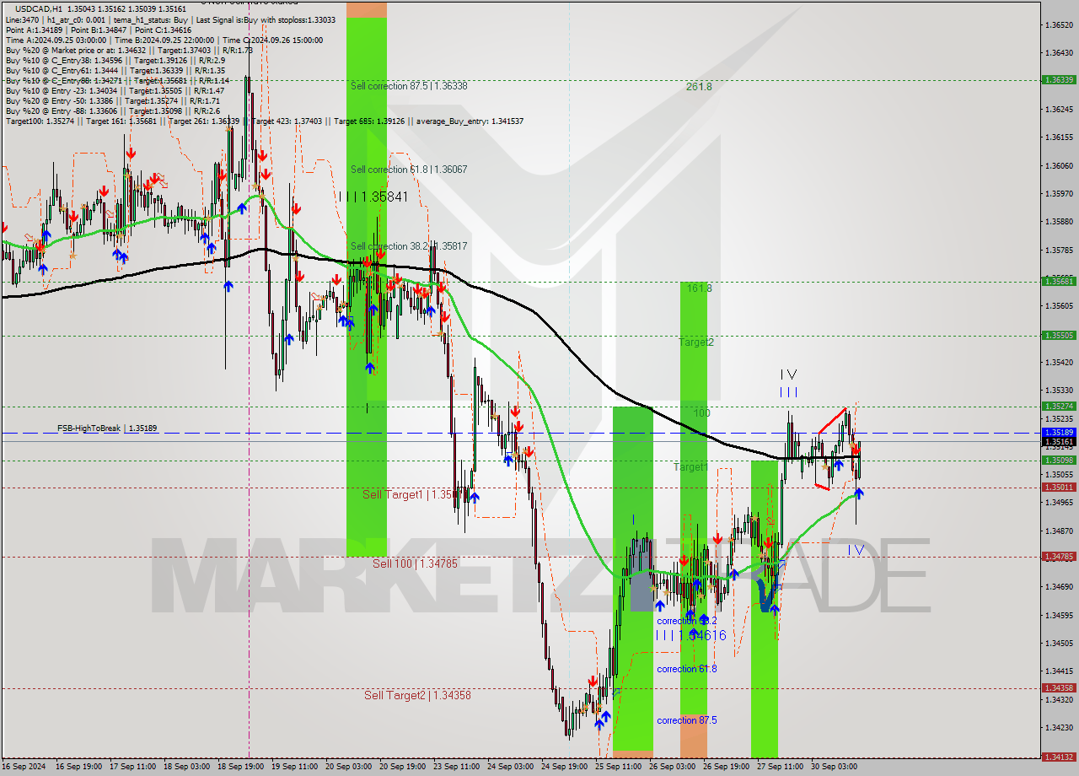Screen dimensions: 1079x776
Task: Click the green 1.35274 price tag
Action: click(x=1059, y=406)
